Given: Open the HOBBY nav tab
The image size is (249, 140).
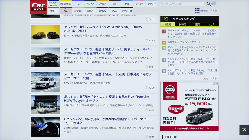Looking at the screenshot, I should (x=103, y=11).
